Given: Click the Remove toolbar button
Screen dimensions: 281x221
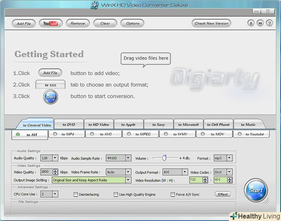Looking at the screenshot, I should (78, 23).
